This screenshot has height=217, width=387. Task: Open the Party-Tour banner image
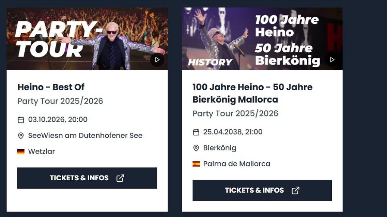click(x=68, y=39)
